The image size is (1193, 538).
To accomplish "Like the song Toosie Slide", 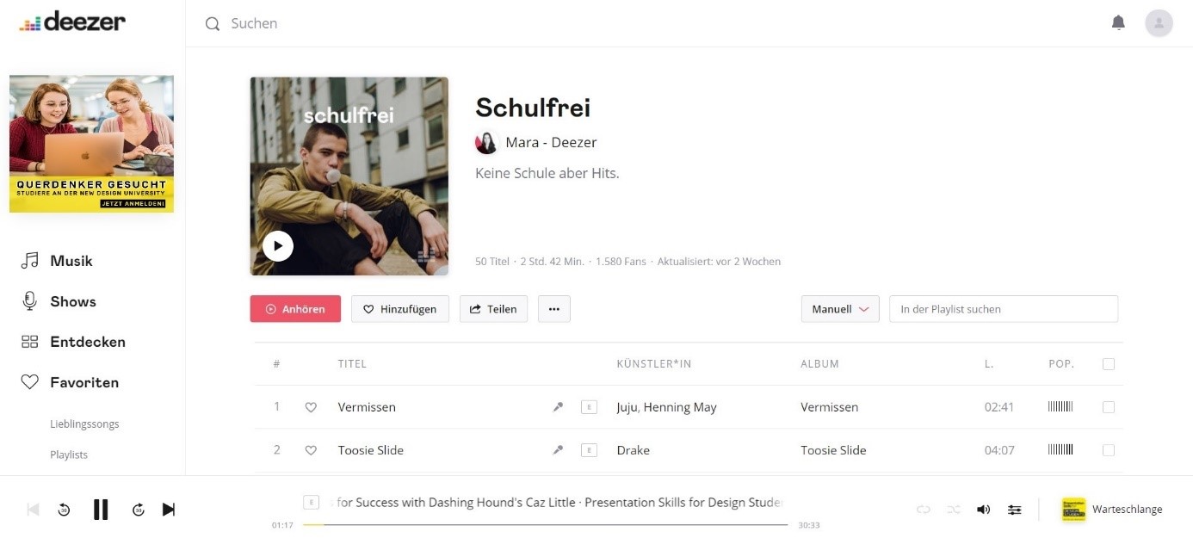I will 311,450.
